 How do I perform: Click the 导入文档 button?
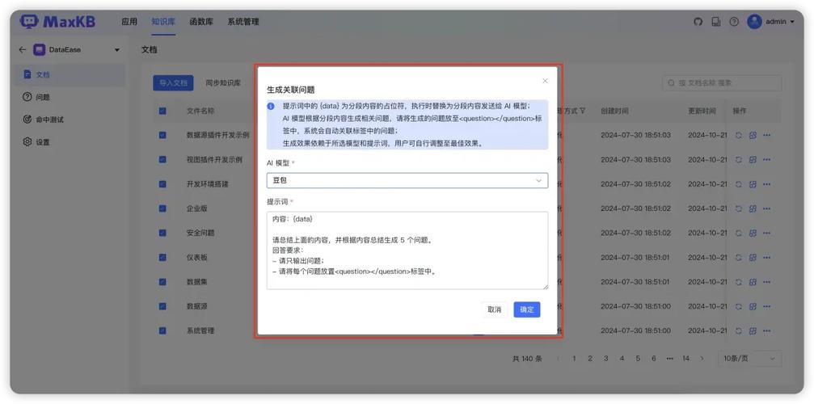pyautogui.click(x=173, y=83)
